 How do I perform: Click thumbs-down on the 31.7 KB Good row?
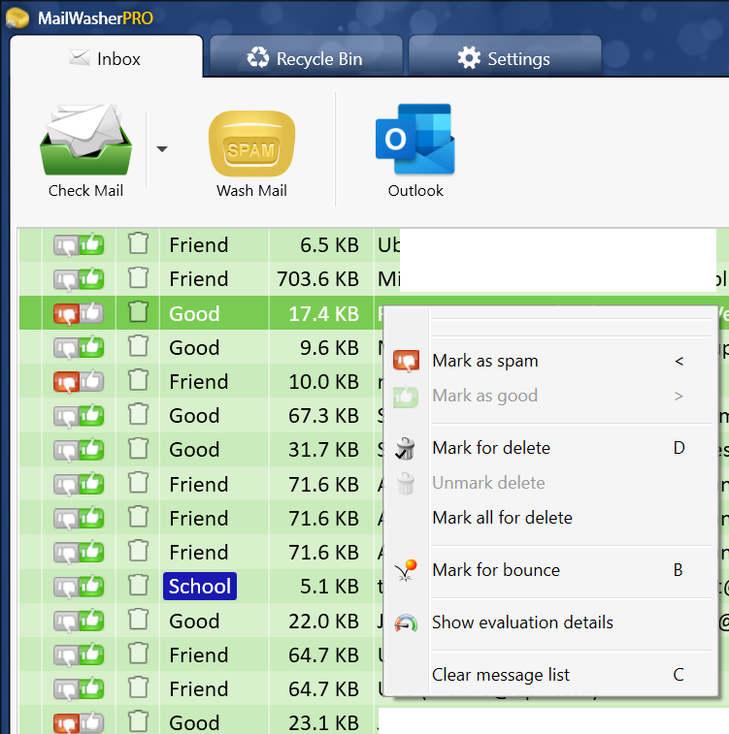66,450
